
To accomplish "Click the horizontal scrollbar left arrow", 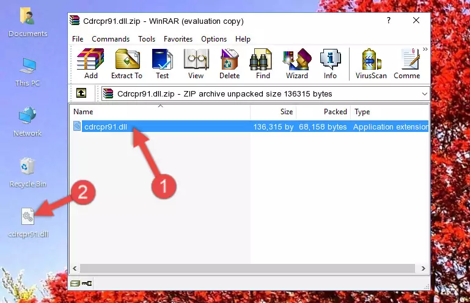I will (x=75, y=268).
